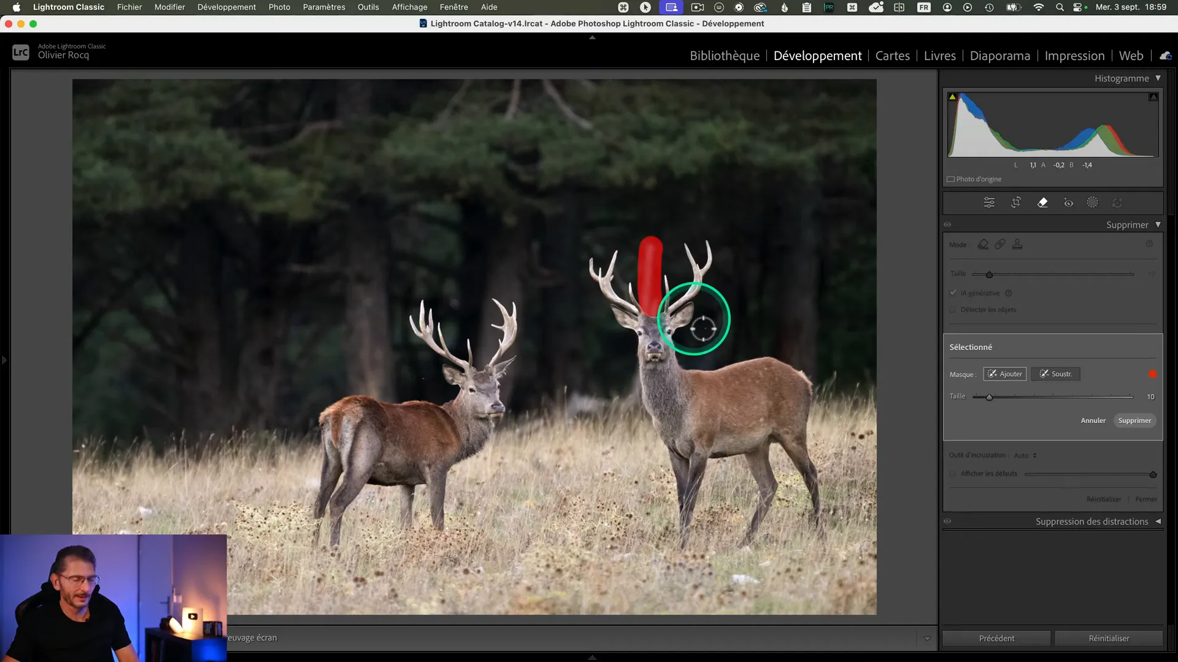Screen dimensions: 1178x662
Task: Click the Réinitialiser link in the Supprimer panel
Action: 1103,499
